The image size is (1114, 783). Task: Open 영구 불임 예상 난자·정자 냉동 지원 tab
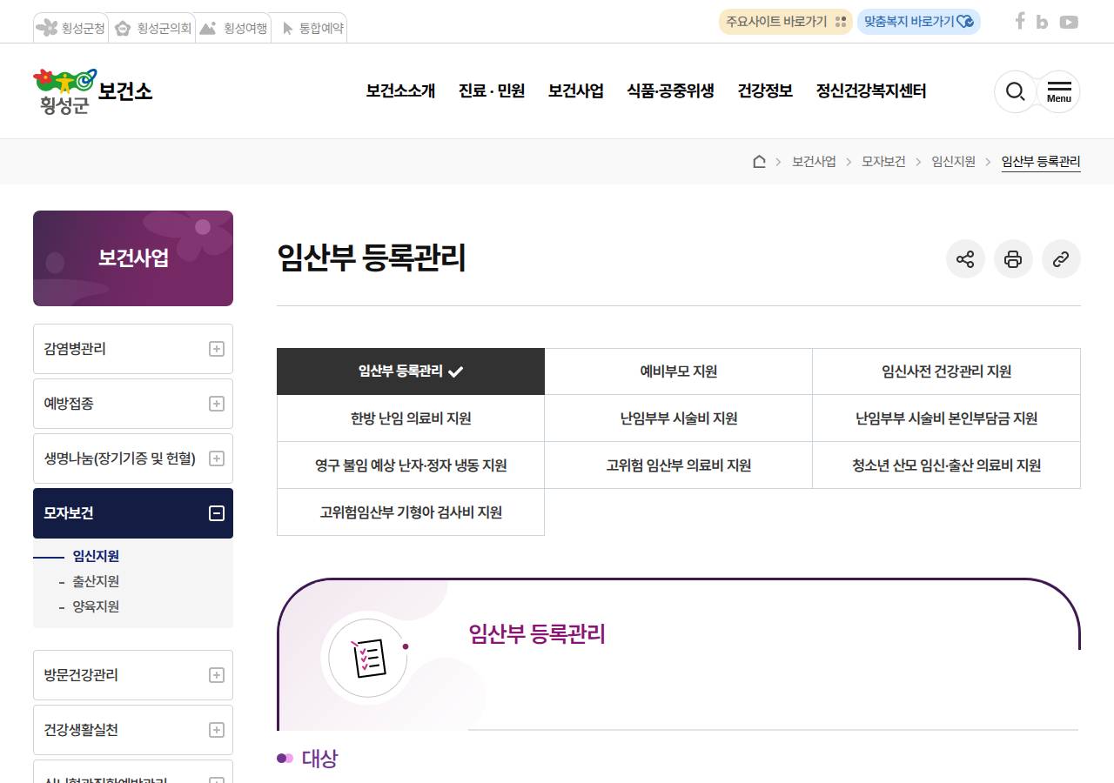click(x=411, y=465)
